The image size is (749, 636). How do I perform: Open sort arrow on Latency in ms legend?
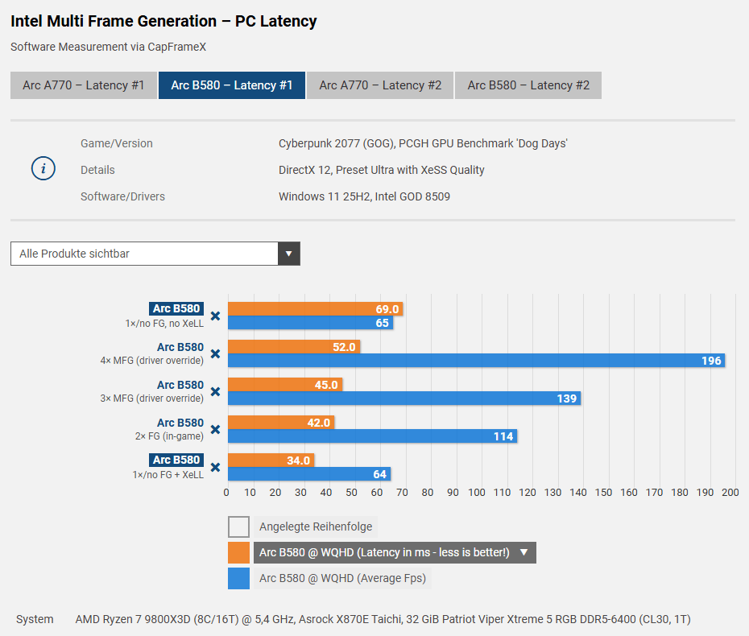(x=523, y=552)
